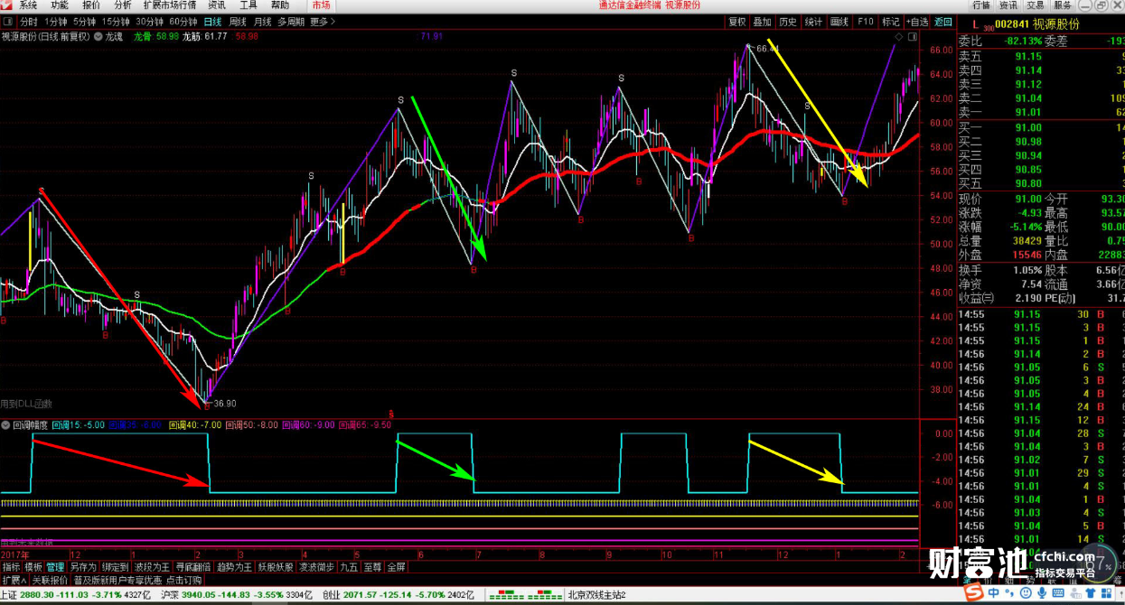The image size is (1125, 605).
Task: Click the red application logo icon
Action: 7,5
